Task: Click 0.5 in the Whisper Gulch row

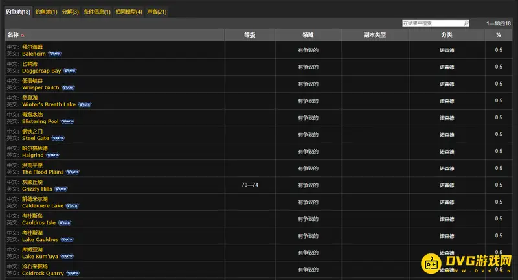Action: [x=499, y=84]
